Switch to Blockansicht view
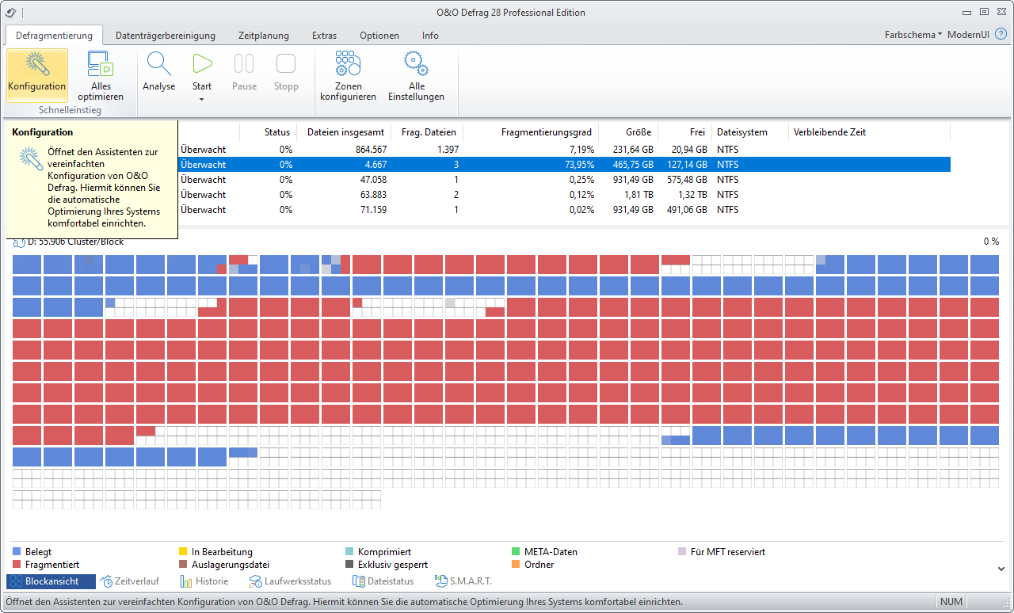 51,581
